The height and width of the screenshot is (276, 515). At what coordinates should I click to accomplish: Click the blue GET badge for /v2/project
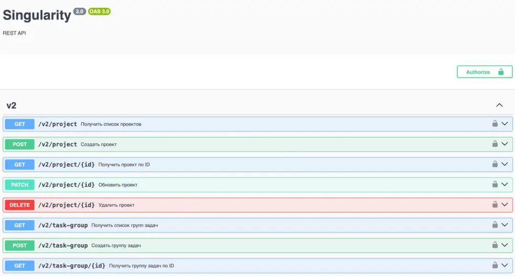point(20,124)
